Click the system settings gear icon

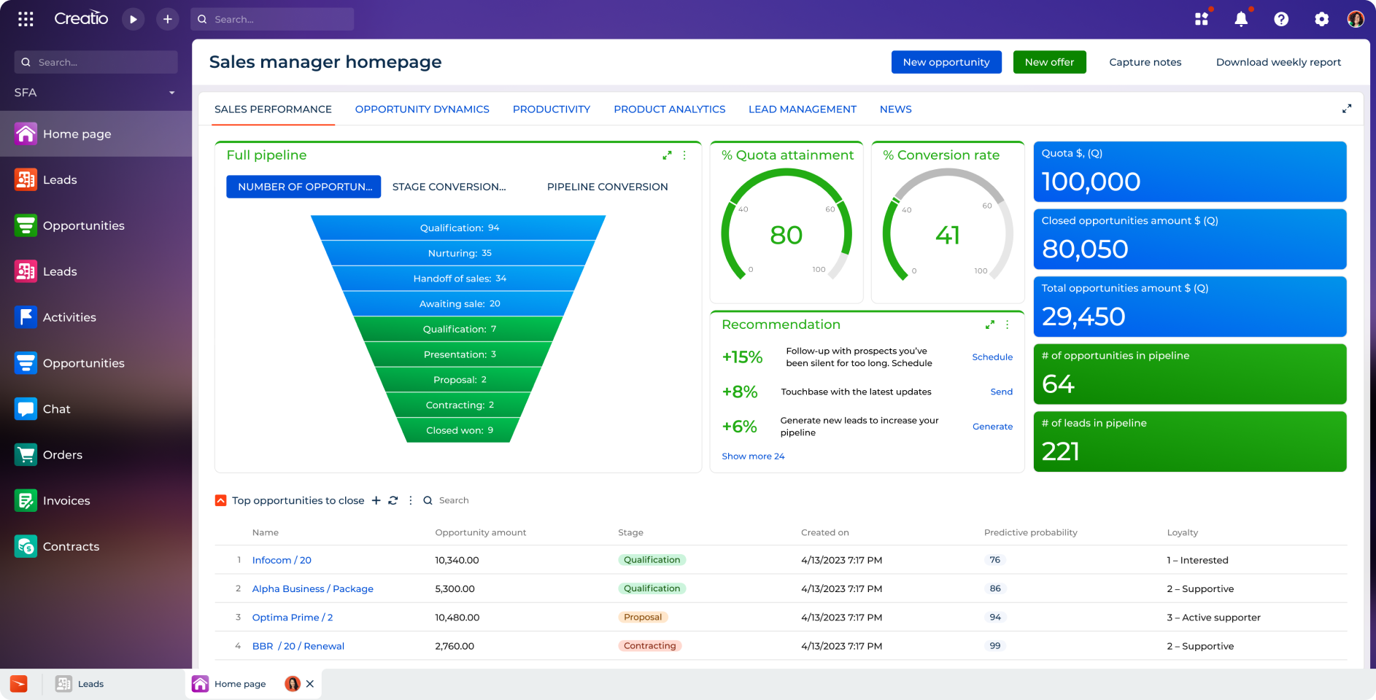tap(1321, 19)
